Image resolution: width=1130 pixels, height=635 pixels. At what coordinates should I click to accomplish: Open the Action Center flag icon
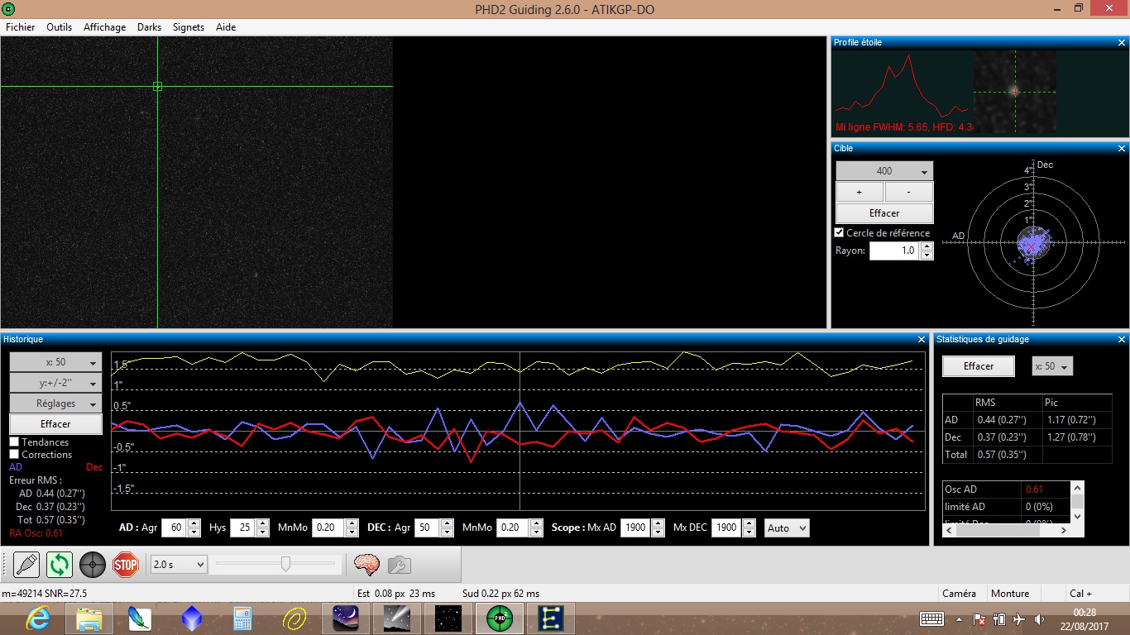[x=979, y=619]
